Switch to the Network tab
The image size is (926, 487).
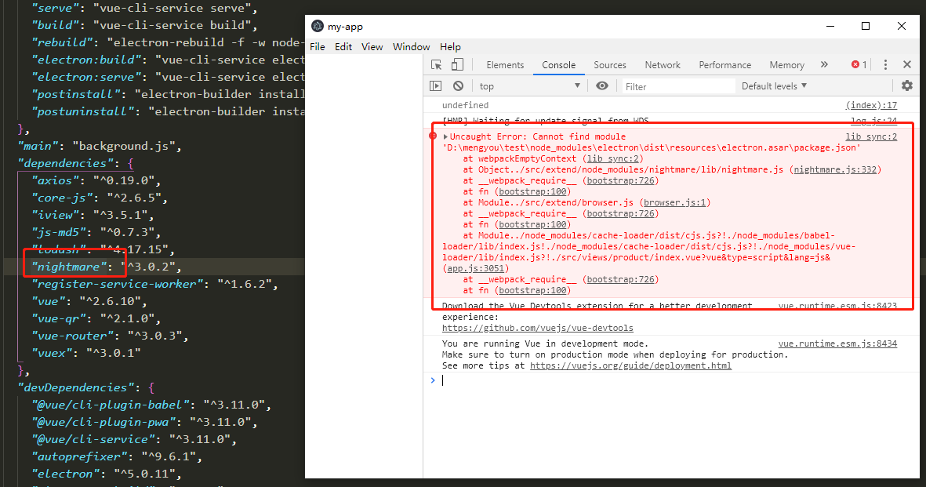(663, 65)
